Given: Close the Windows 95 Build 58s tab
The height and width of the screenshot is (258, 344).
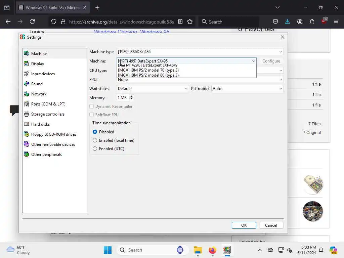Looking at the screenshot, I should pos(85,7).
